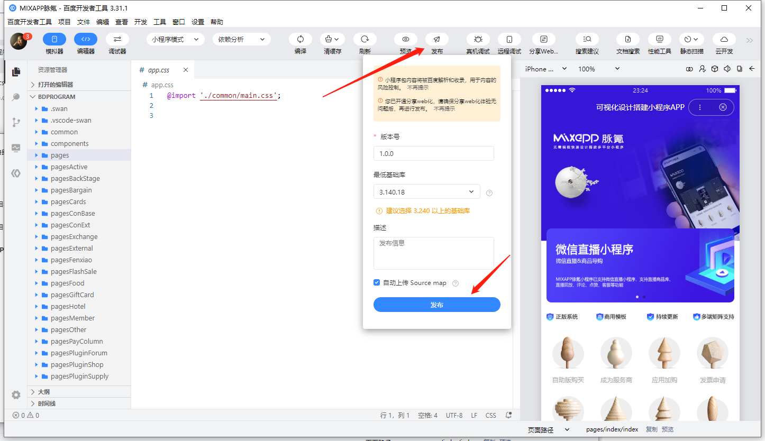The width and height of the screenshot is (765, 441).
Task: Open the 最低基础库 3.140.18 dropdown
Action: click(426, 191)
